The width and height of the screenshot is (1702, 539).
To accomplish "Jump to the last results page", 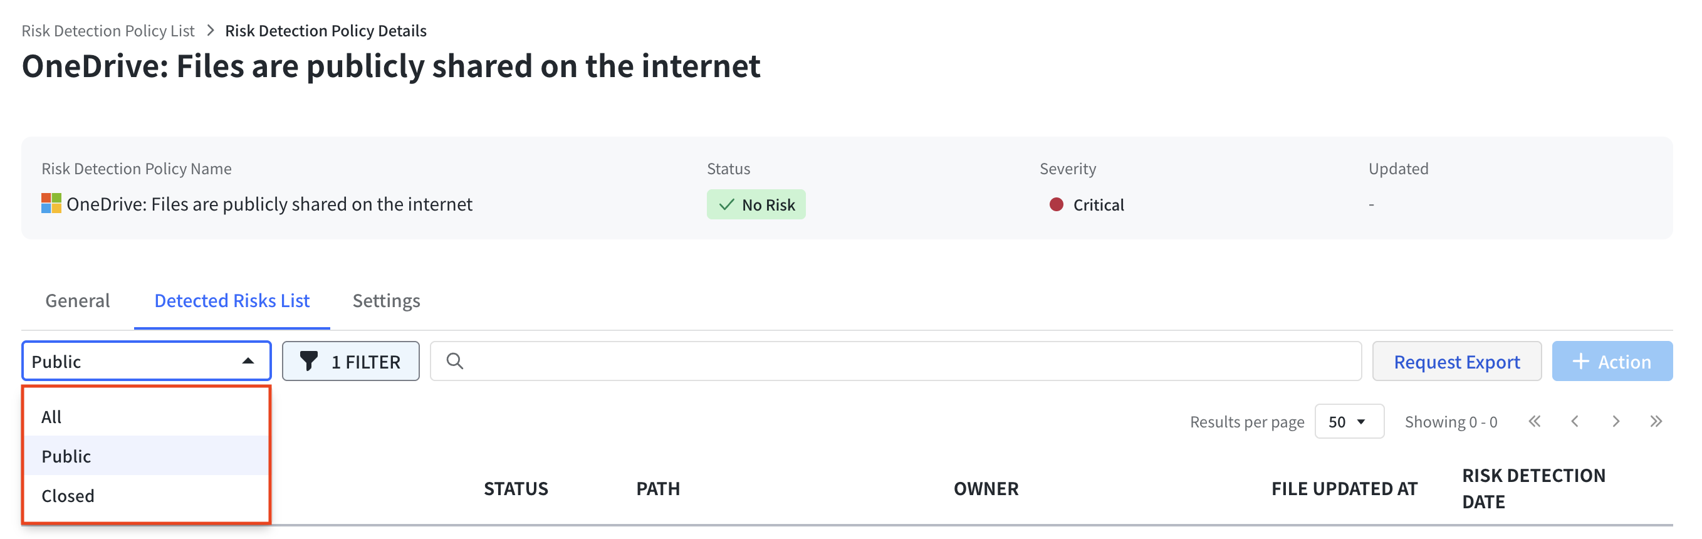I will [1656, 421].
